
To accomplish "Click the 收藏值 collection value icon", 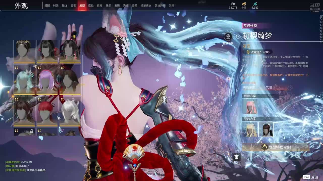I will click(x=248, y=52).
